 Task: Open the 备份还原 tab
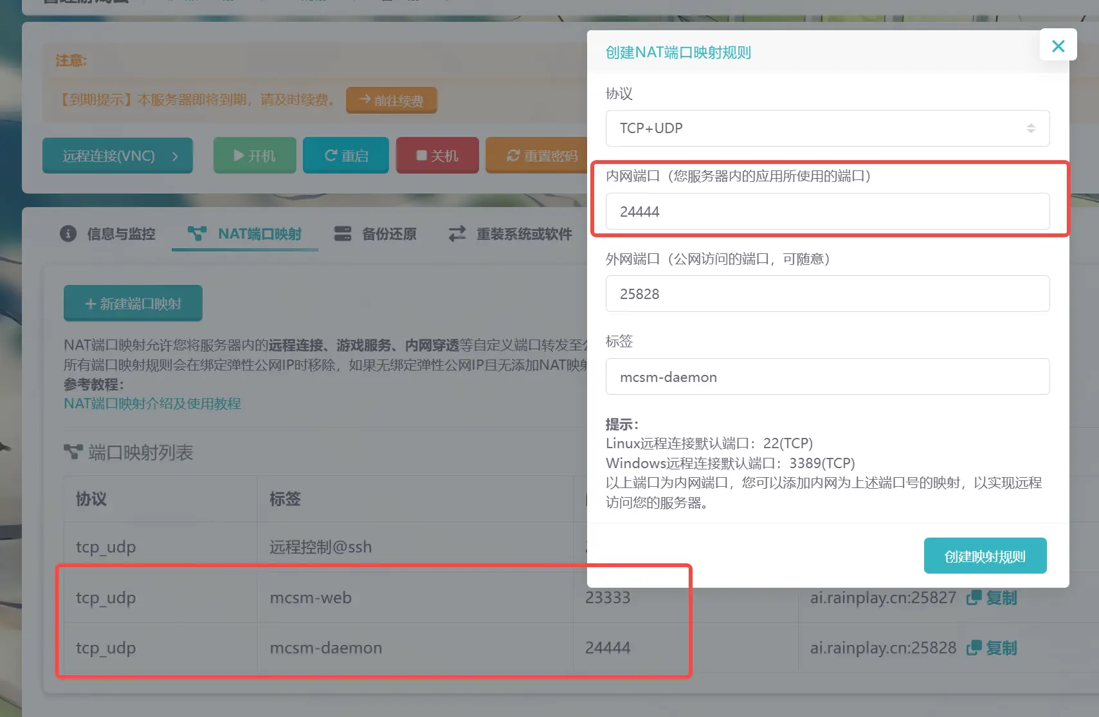[x=375, y=233]
